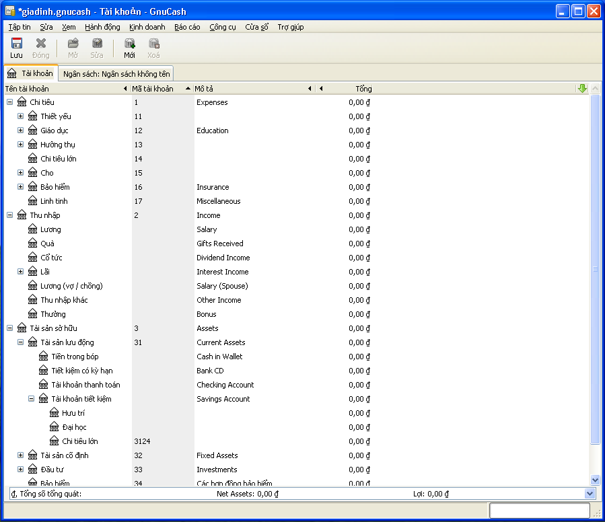Sort by Mô tả column header
Image resolution: width=605 pixels, height=522 pixels.
(254, 89)
